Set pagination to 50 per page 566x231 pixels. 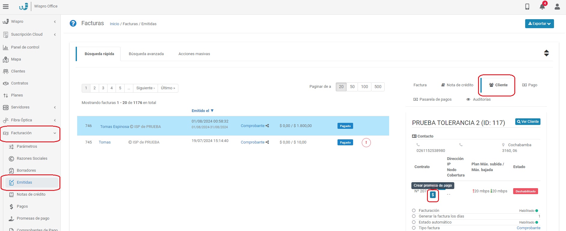[352, 87]
